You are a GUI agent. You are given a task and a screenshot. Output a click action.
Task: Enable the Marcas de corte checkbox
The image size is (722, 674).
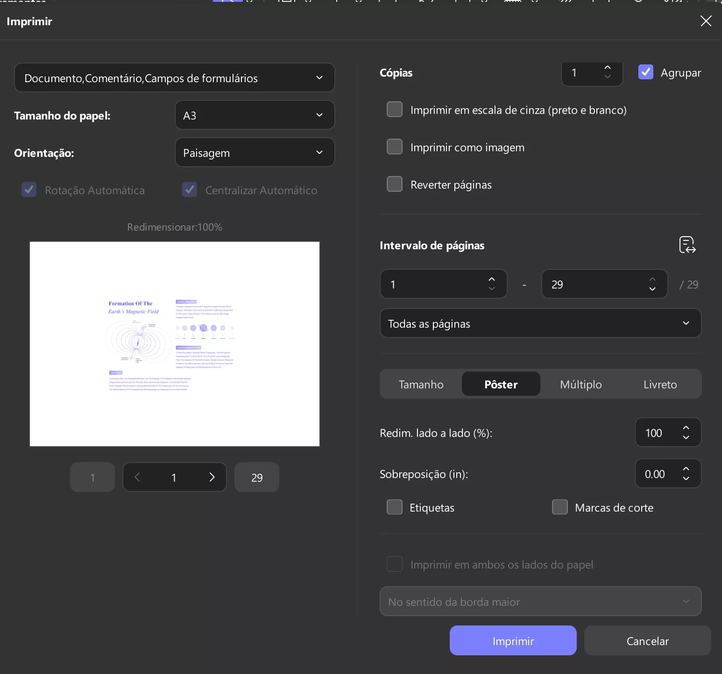[x=559, y=507]
